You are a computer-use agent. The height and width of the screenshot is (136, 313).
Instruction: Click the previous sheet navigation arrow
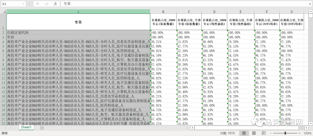pos(5,128)
